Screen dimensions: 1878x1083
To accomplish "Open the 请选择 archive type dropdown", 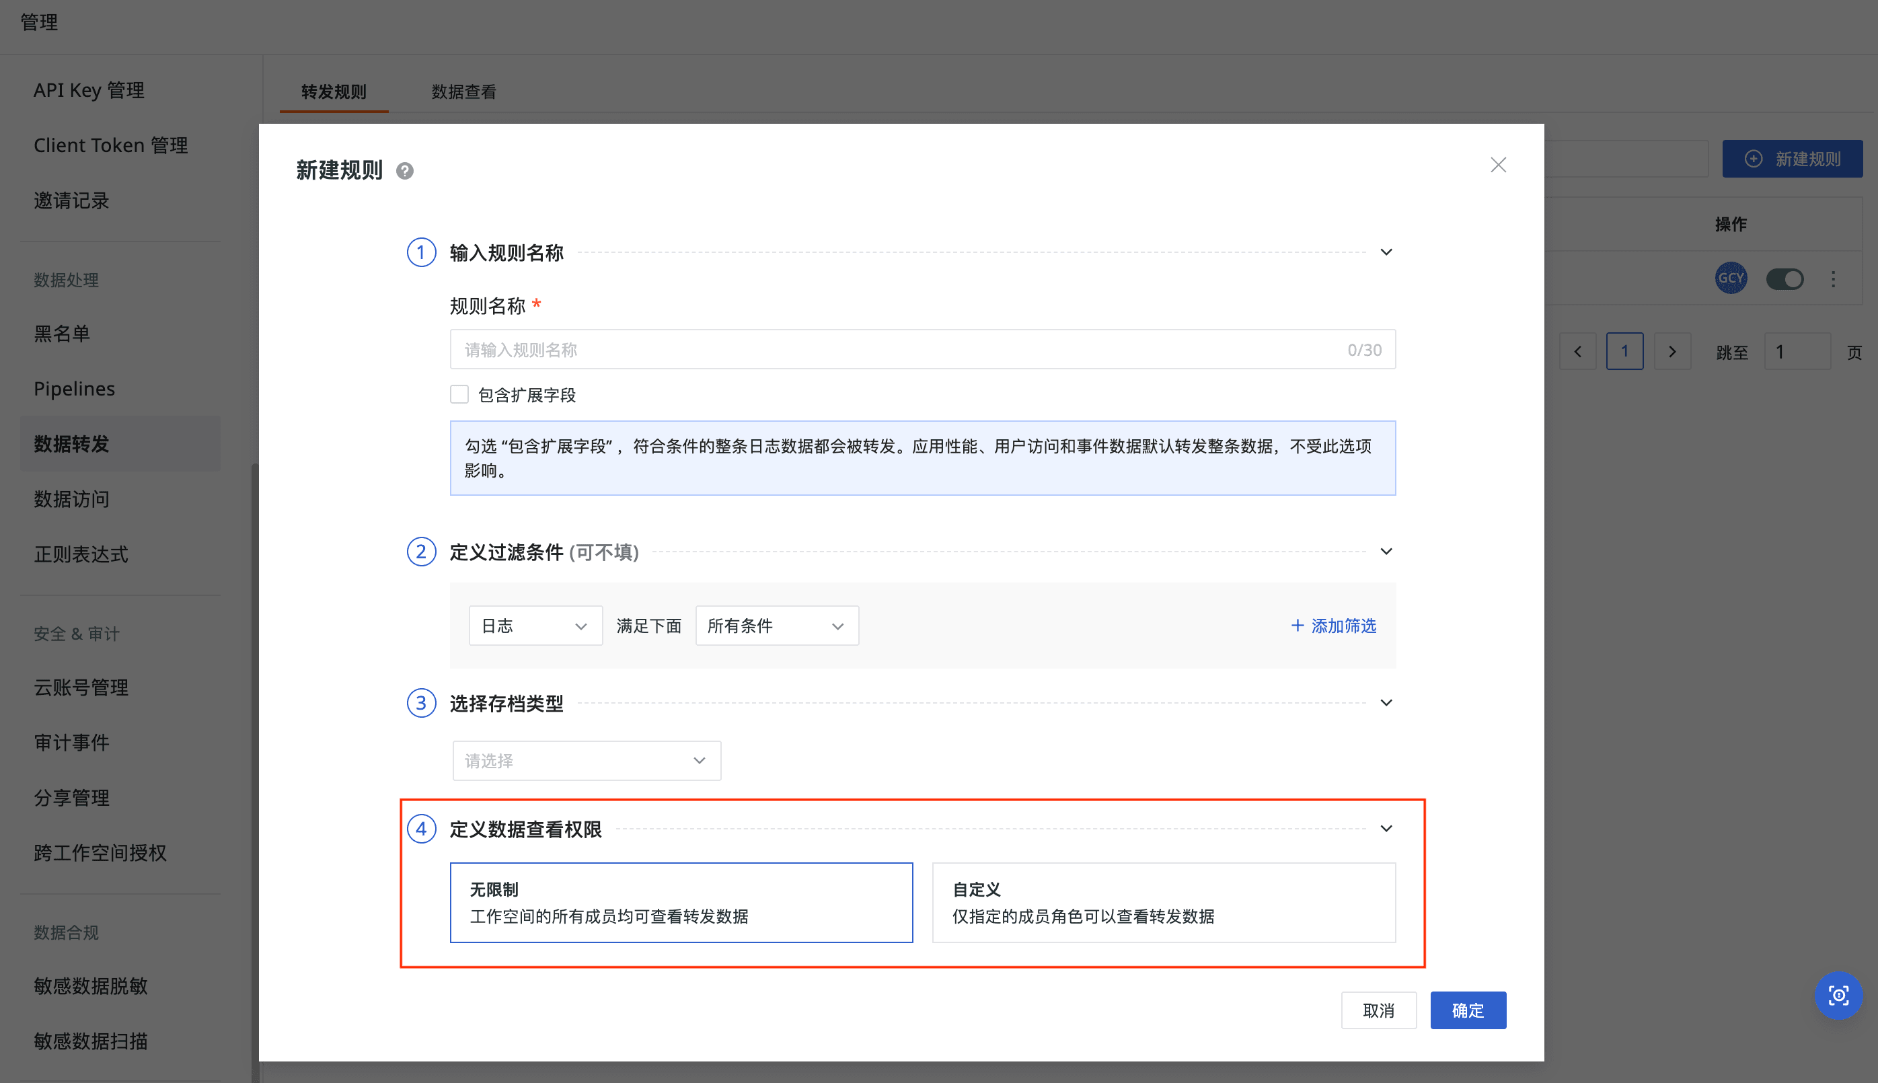I will coord(587,760).
